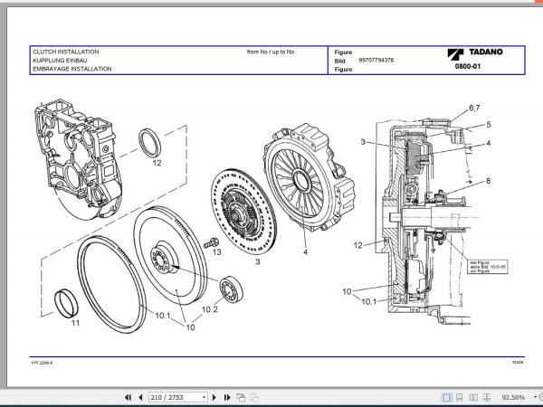Click part label 6,7 on the section view
543x407 pixels.
point(474,108)
